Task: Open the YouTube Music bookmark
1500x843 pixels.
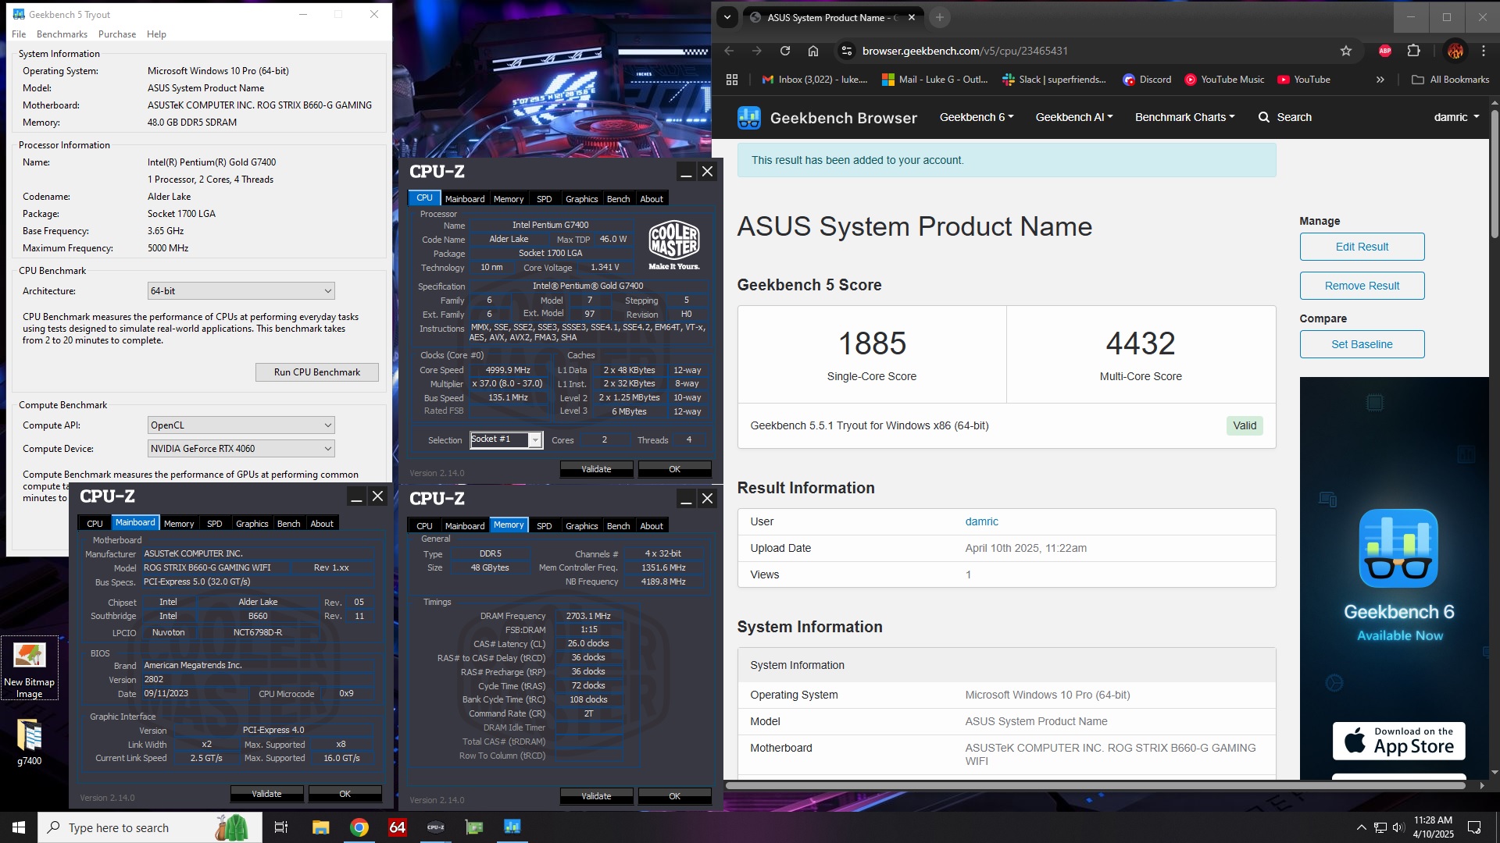Action: point(1224,80)
